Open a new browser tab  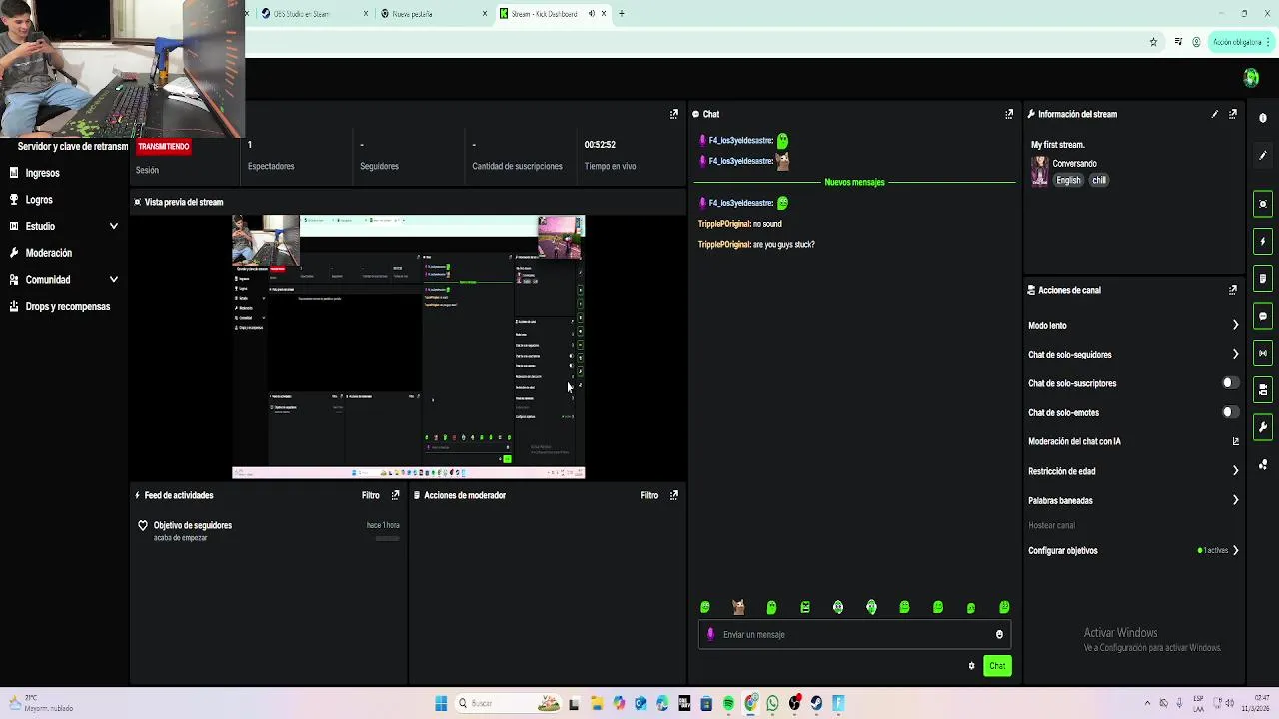point(622,14)
